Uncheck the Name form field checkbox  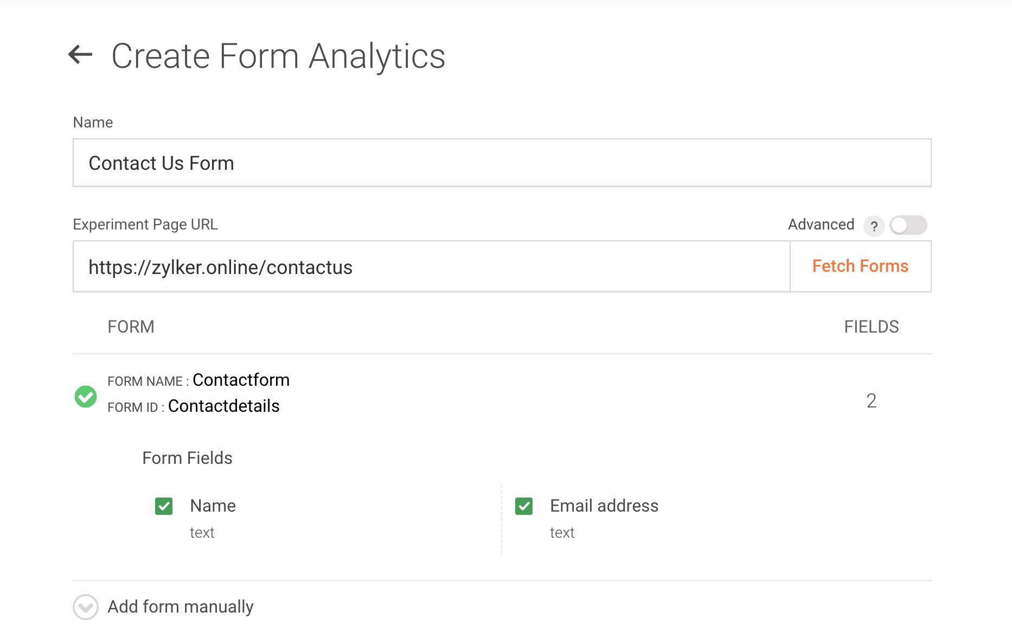tap(164, 506)
